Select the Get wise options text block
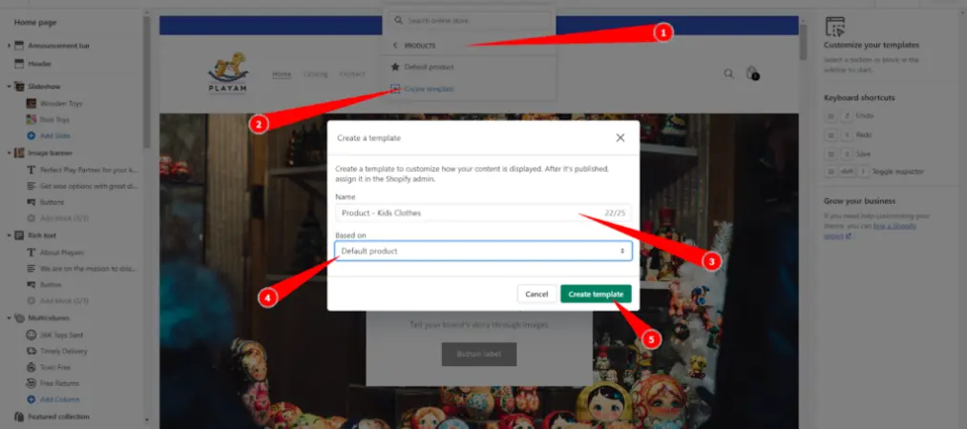This screenshot has height=429, width=967. click(90, 186)
